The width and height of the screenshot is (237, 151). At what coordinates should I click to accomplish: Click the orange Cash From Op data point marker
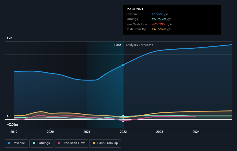[123, 117]
